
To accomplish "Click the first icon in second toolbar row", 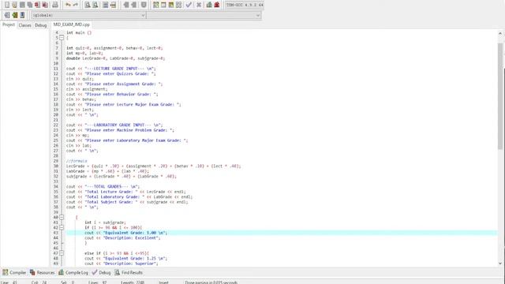I will pos(7,15).
